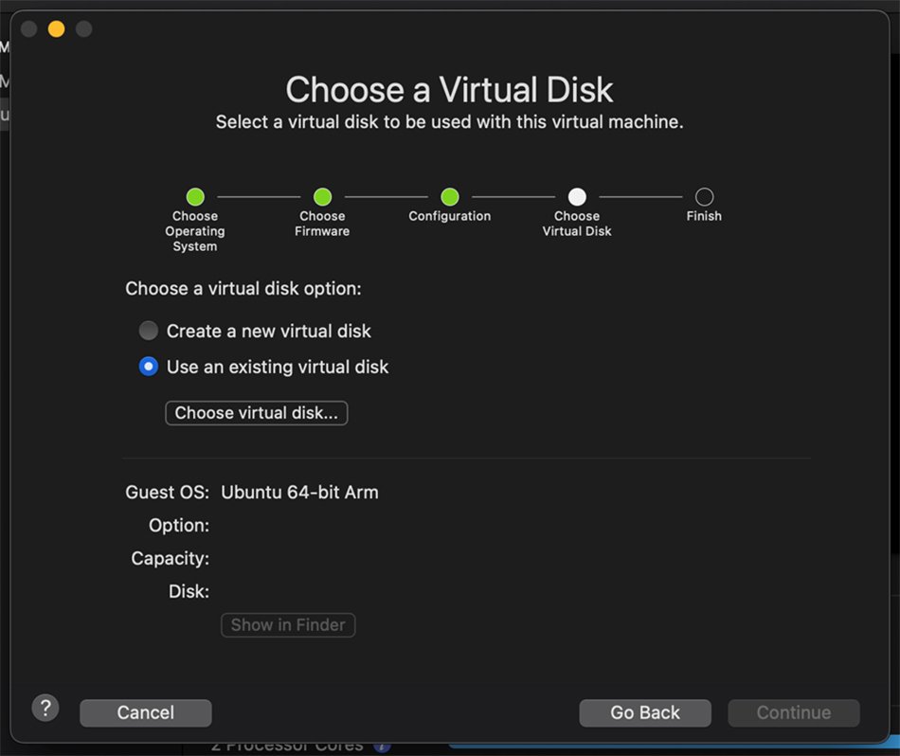Cancel the virtual machine setup
This screenshot has height=756, width=900.
[x=146, y=712]
